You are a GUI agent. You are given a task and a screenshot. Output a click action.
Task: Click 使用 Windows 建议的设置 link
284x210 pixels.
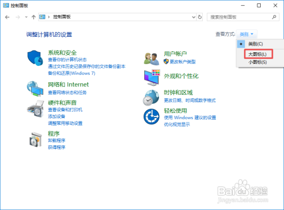190,117
